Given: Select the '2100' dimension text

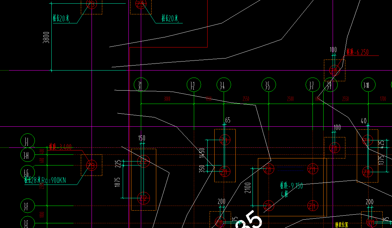Looking at the screenshot, I should coord(247,188).
